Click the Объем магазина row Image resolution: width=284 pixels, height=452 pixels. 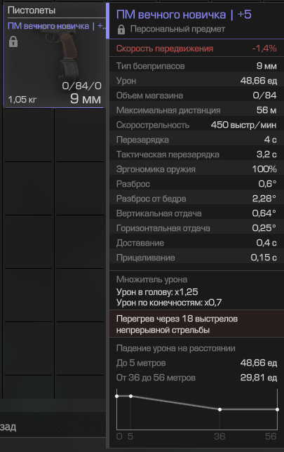196,95
